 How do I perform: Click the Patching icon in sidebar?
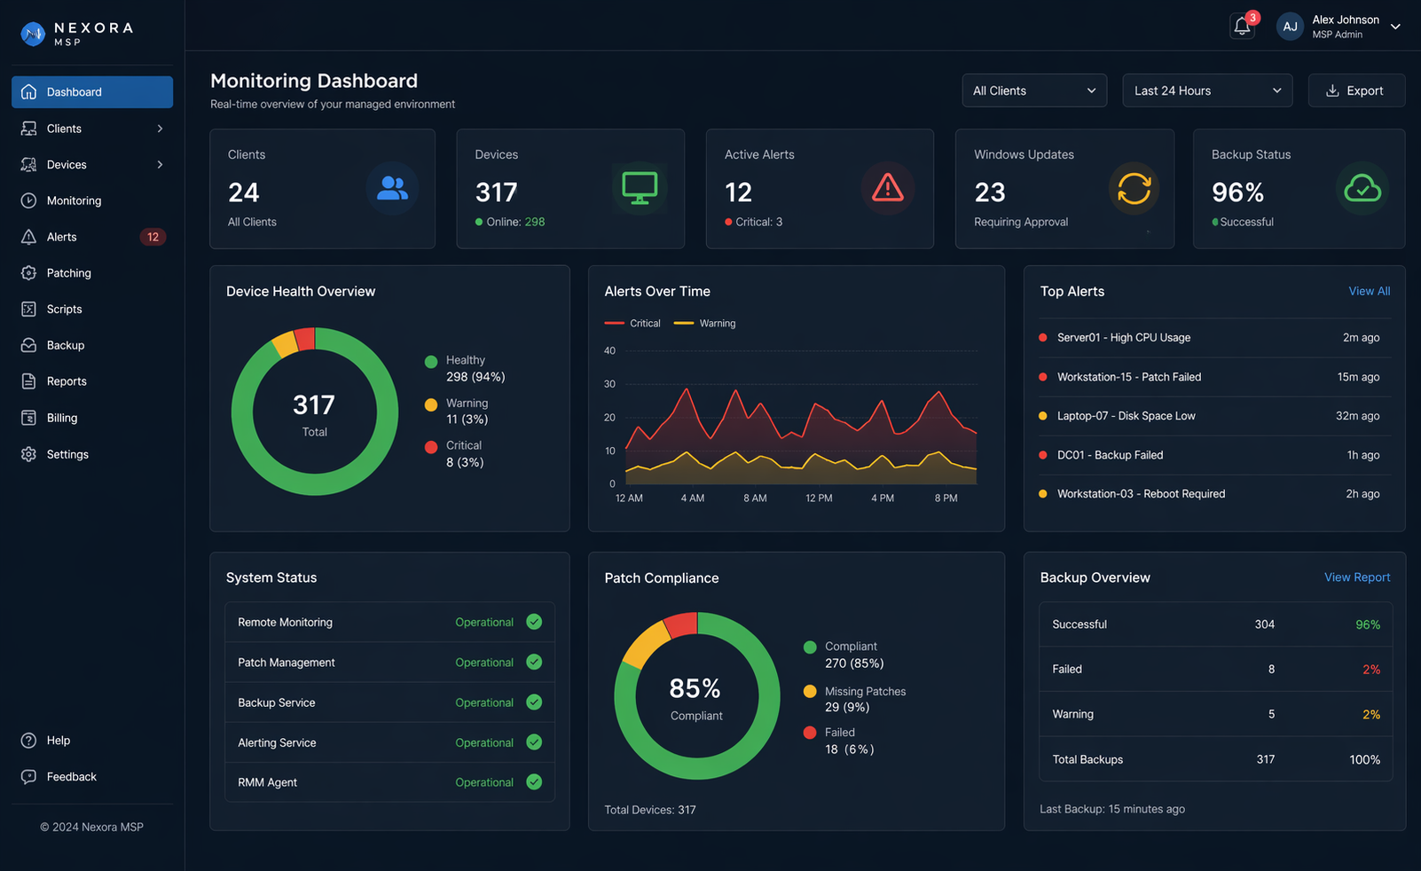point(29,273)
